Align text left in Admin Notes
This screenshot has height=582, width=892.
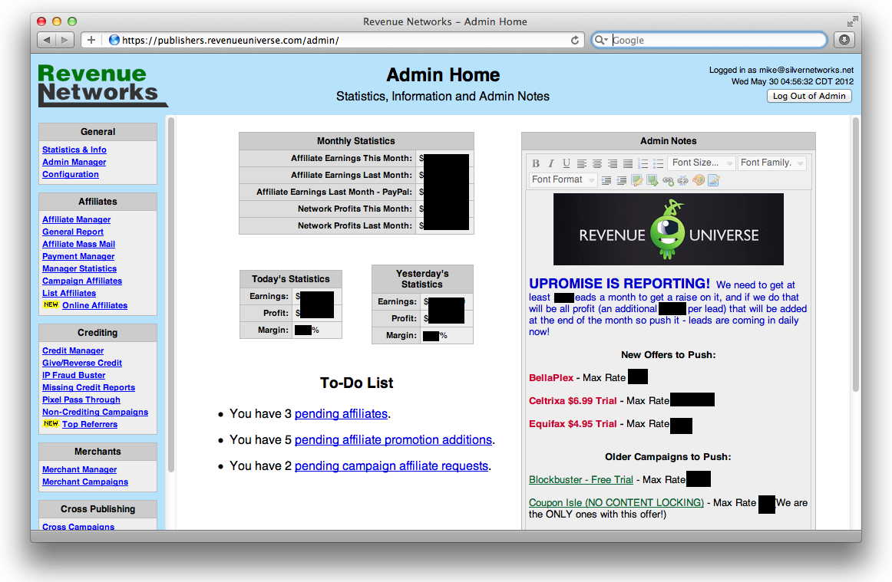coord(581,163)
